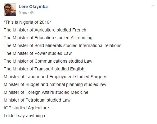The height and width of the screenshot is (124, 157).
Task: Click the words 'International relations' in the post
Action: [100, 45]
